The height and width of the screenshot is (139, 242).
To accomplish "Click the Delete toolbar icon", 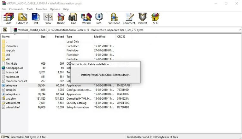I will 61,19.
